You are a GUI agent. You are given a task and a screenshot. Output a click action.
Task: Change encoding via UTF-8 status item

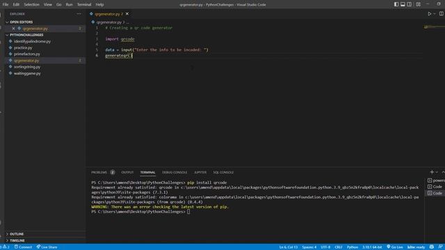325,247
